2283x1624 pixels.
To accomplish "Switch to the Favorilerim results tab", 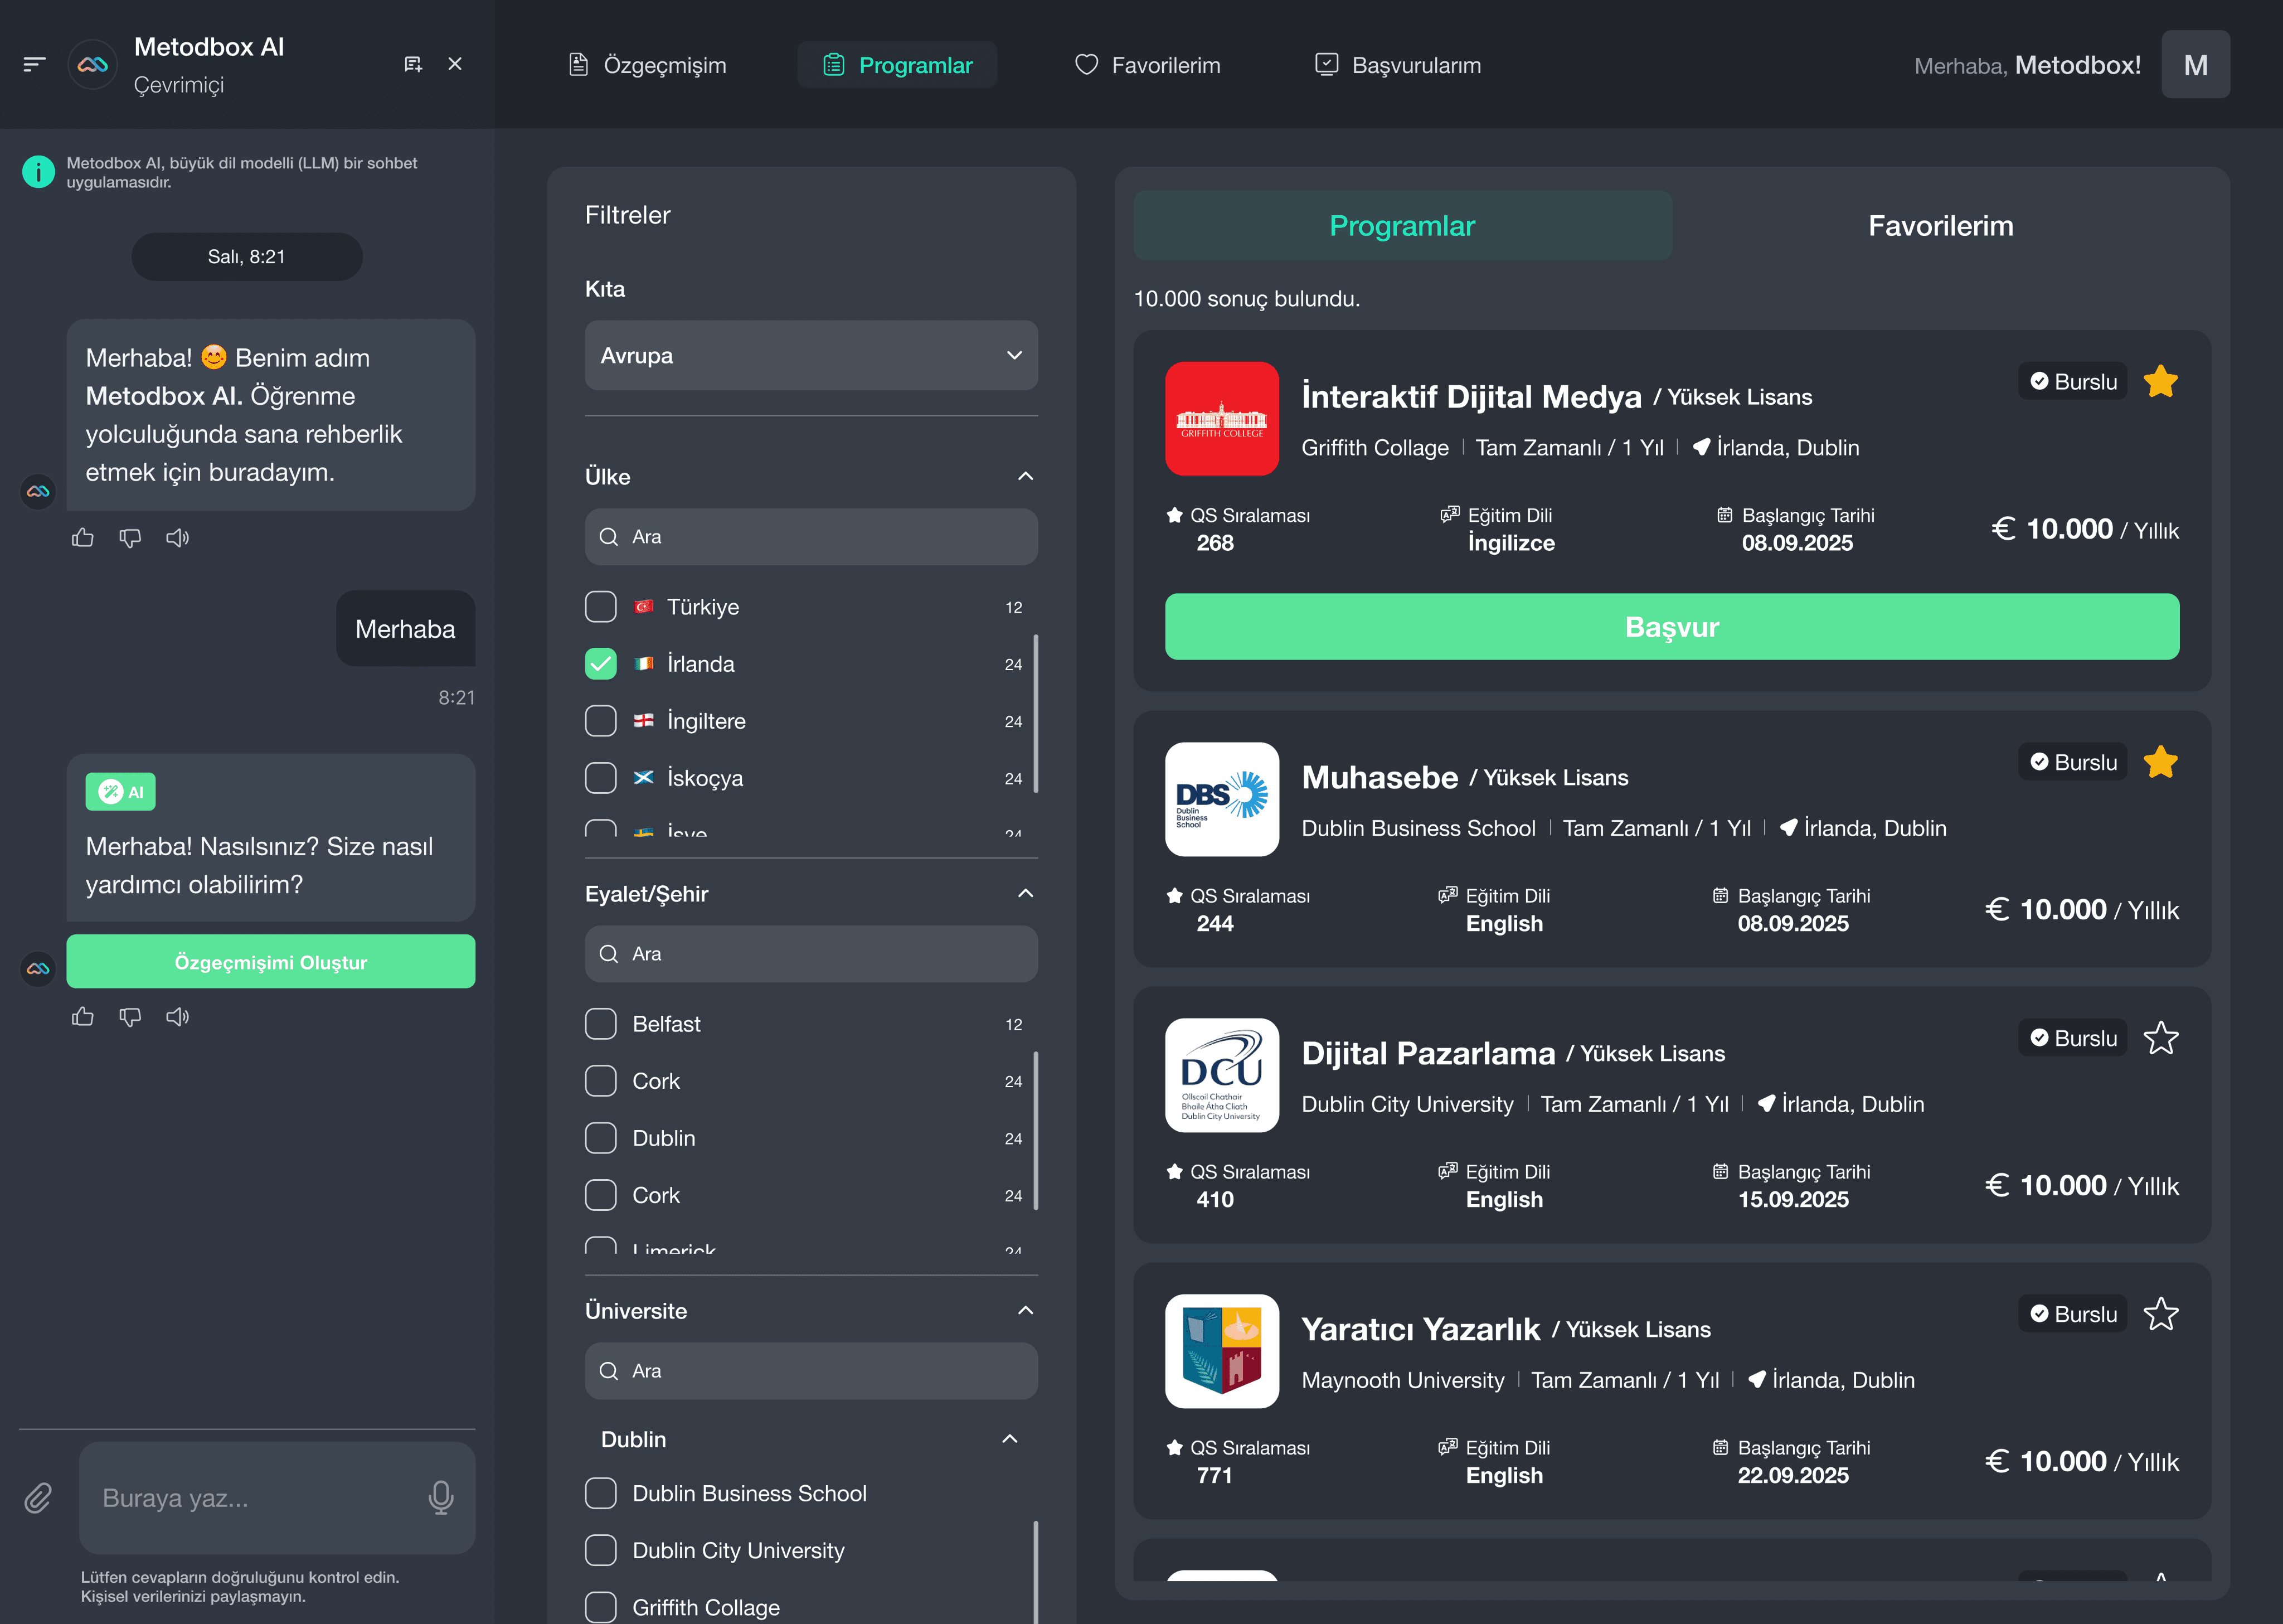I will [x=1940, y=226].
